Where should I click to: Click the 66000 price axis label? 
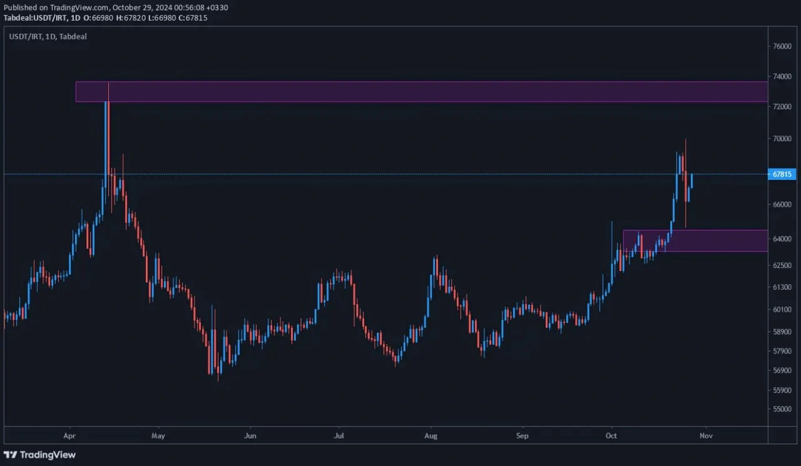[x=783, y=204]
